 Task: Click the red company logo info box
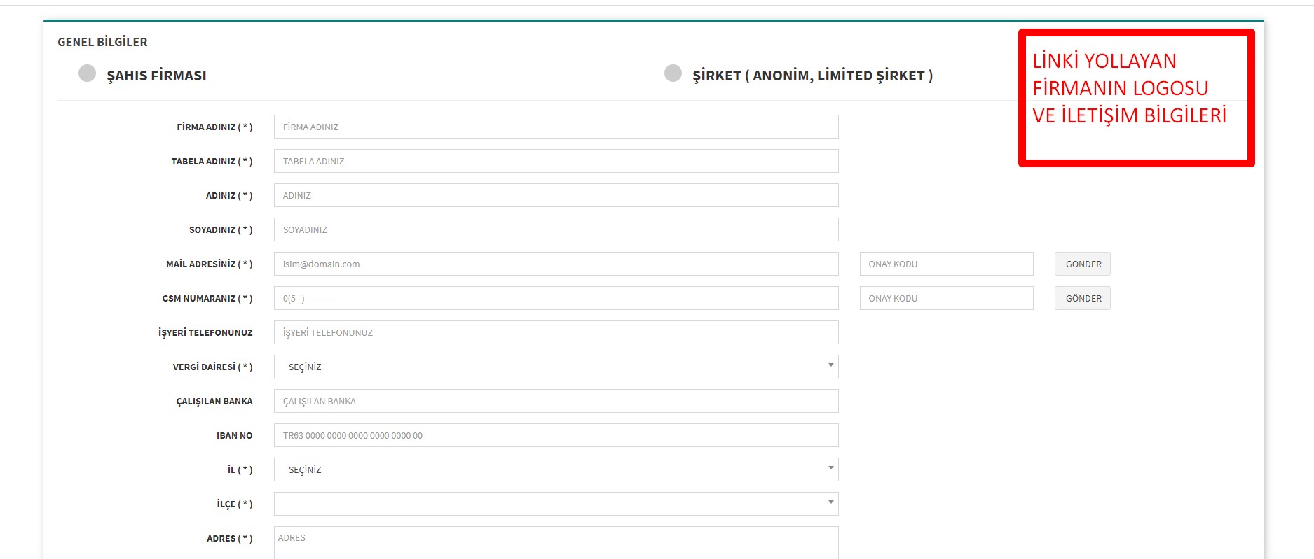point(1136,98)
